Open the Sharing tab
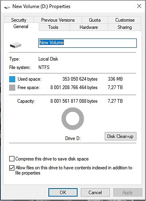The width and height of the screenshot is (146, 201). click(124, 27)
